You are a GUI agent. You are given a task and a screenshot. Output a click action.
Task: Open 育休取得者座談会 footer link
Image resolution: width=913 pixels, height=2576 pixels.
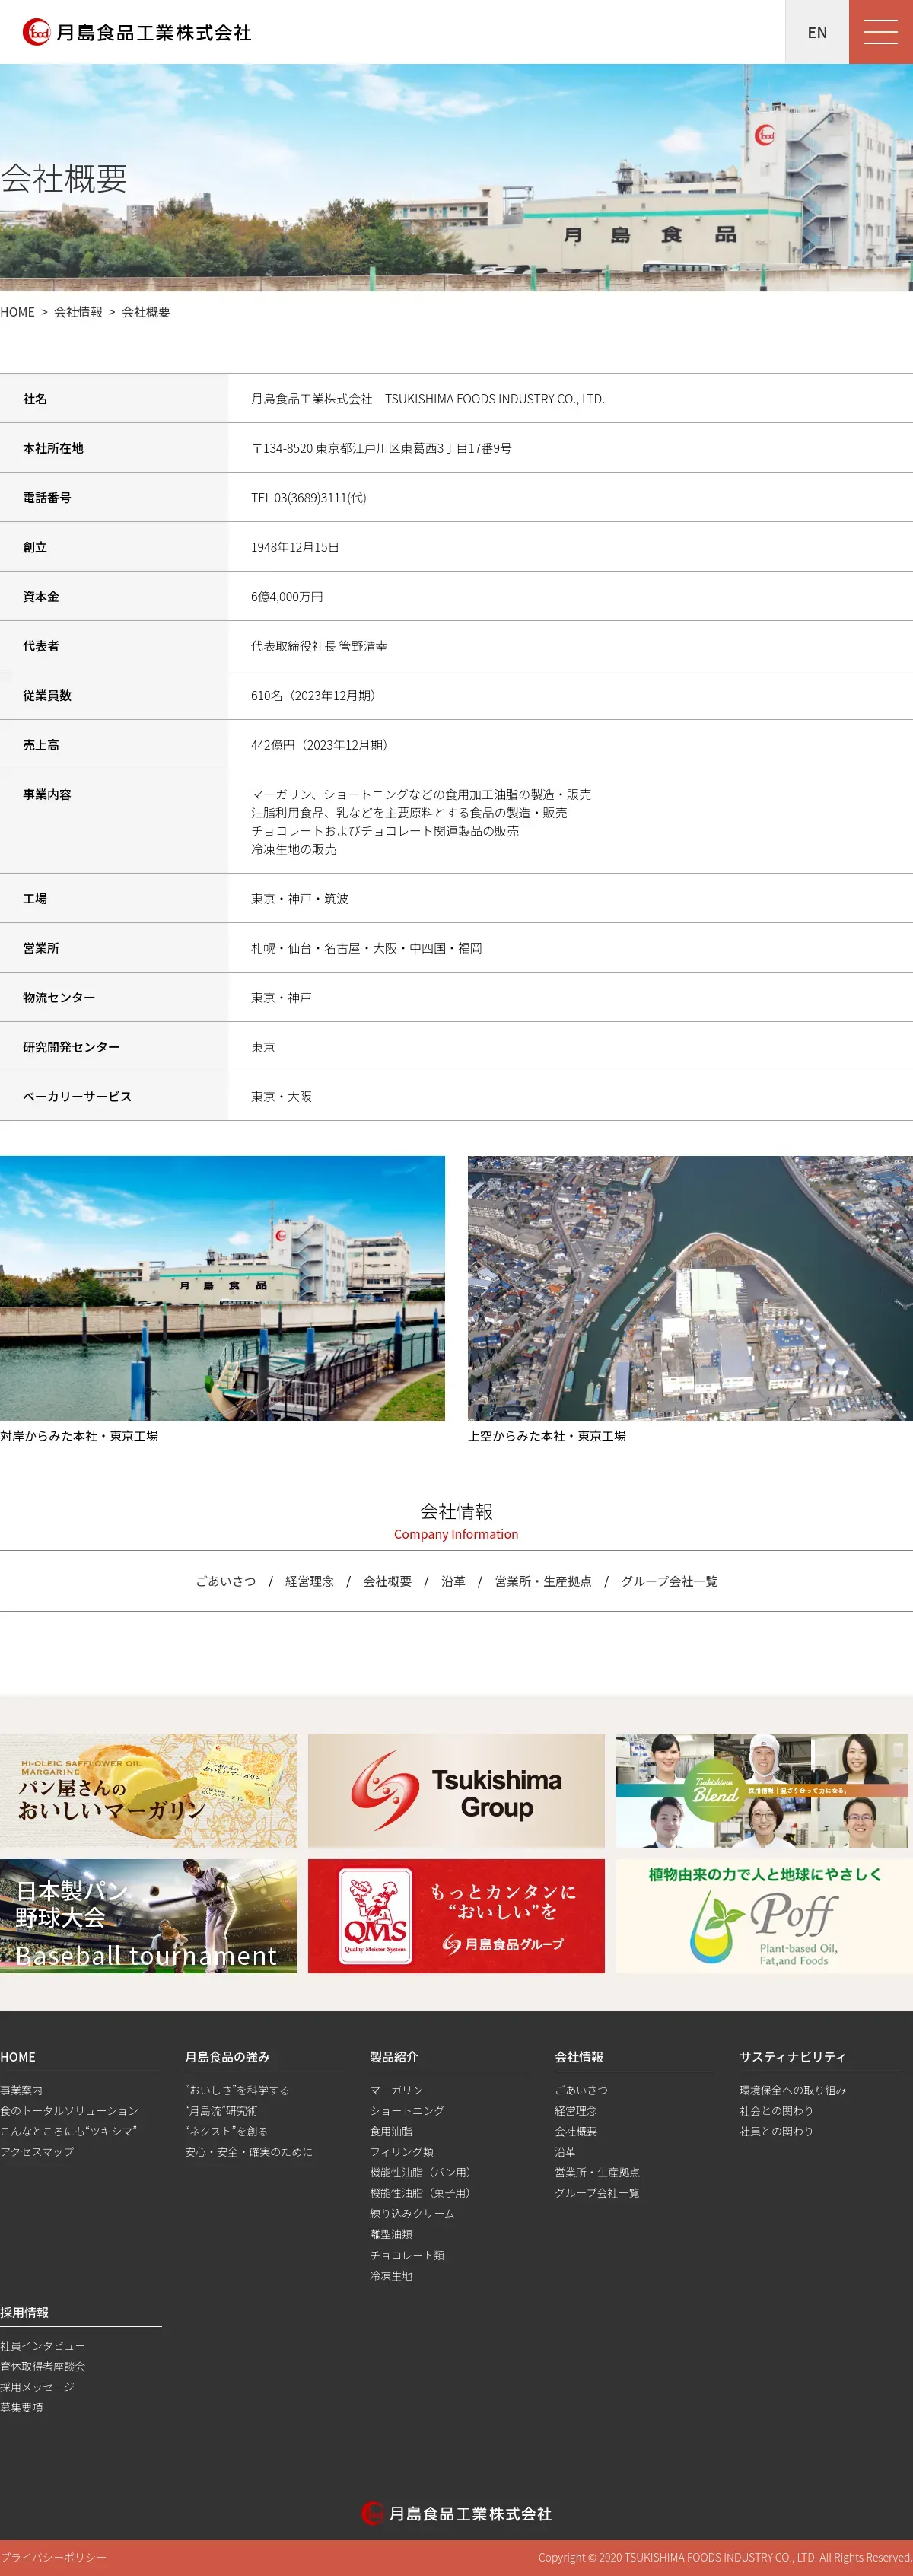pos(43,2366)
